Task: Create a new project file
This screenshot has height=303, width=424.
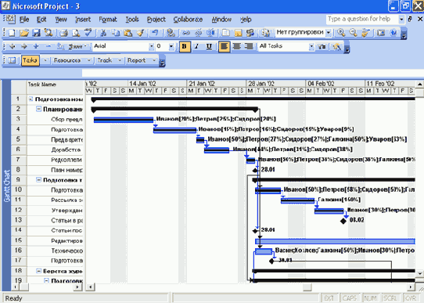Action: pyautogui.click(x=12, y=33)
